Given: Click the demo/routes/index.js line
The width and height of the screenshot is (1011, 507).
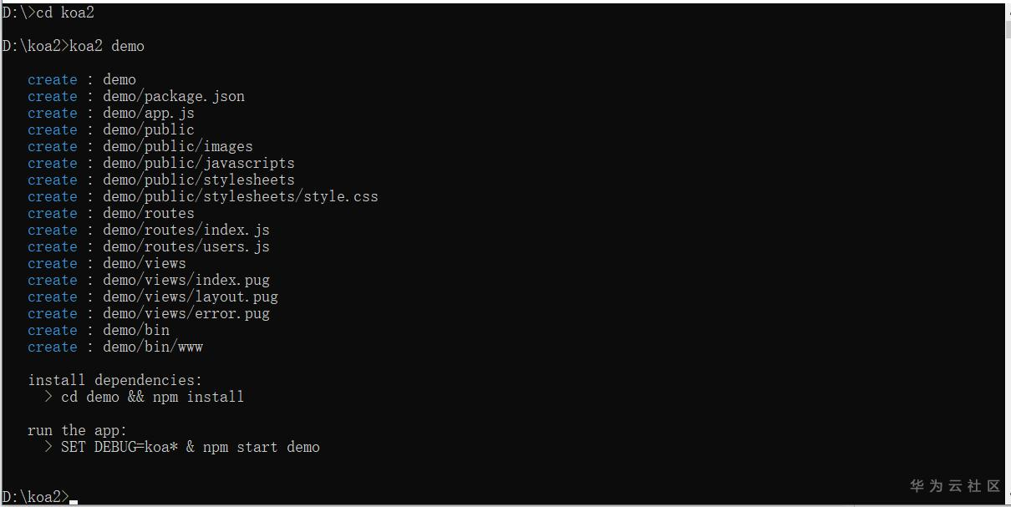Looking at the screenshot, I should (x=185, y=230).
